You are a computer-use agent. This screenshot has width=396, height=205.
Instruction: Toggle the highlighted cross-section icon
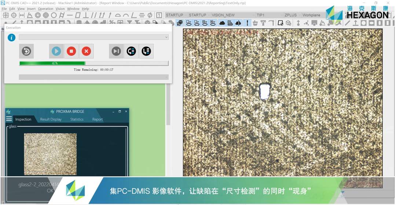[238, 23]
